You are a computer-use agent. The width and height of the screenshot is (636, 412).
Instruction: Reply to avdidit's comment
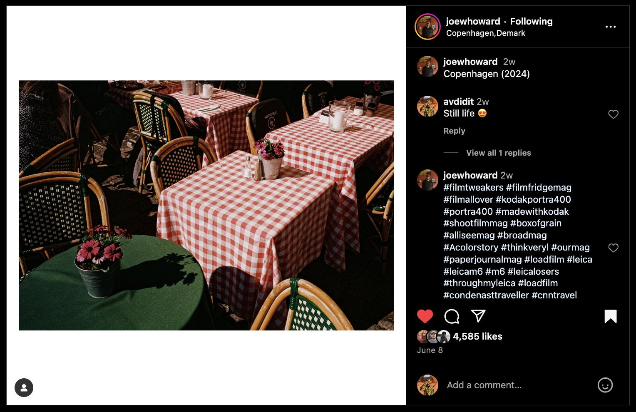[x=454, y=131]
